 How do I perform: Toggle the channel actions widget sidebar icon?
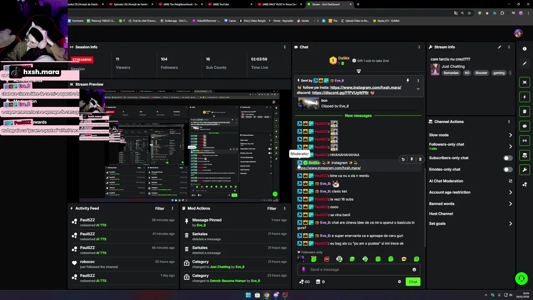coord(525,155)
